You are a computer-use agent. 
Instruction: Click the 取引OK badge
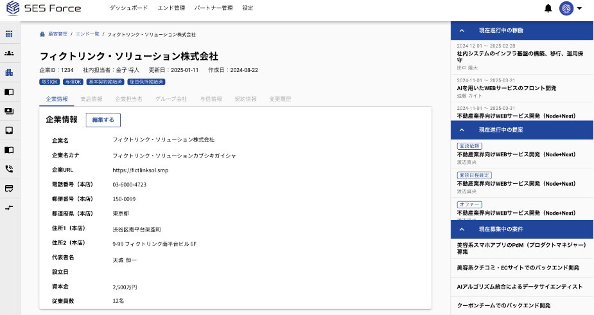click(x=49, y=82)
